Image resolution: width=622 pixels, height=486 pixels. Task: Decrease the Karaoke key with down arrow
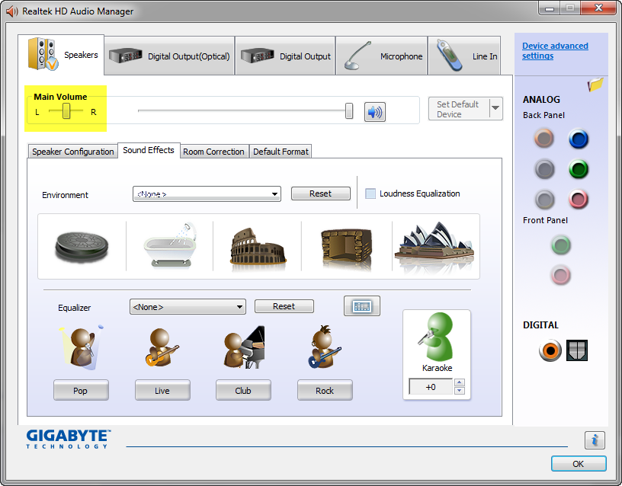pyautogui.click(x=460, y=391)
